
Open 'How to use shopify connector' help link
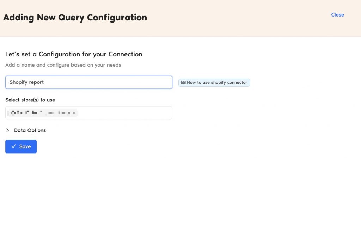214,82
